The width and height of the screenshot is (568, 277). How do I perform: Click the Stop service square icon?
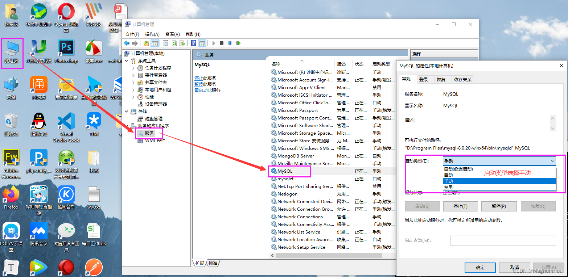[x=222, y=43]
